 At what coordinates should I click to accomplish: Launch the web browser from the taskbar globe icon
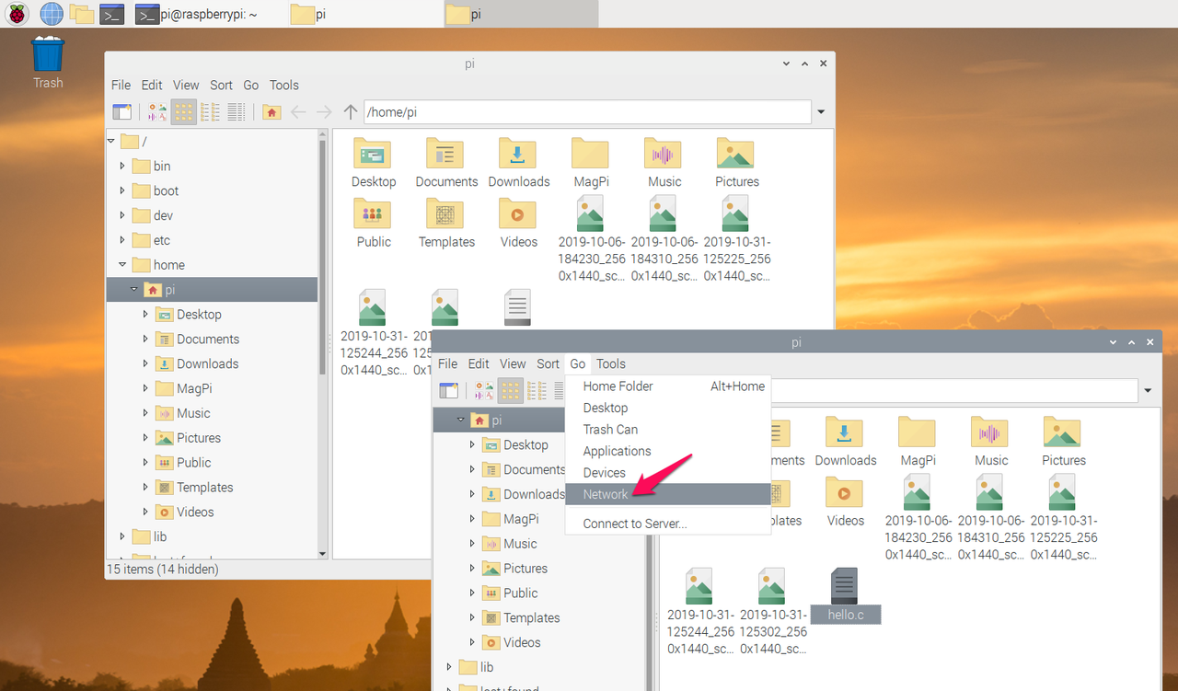click(52, 14)
